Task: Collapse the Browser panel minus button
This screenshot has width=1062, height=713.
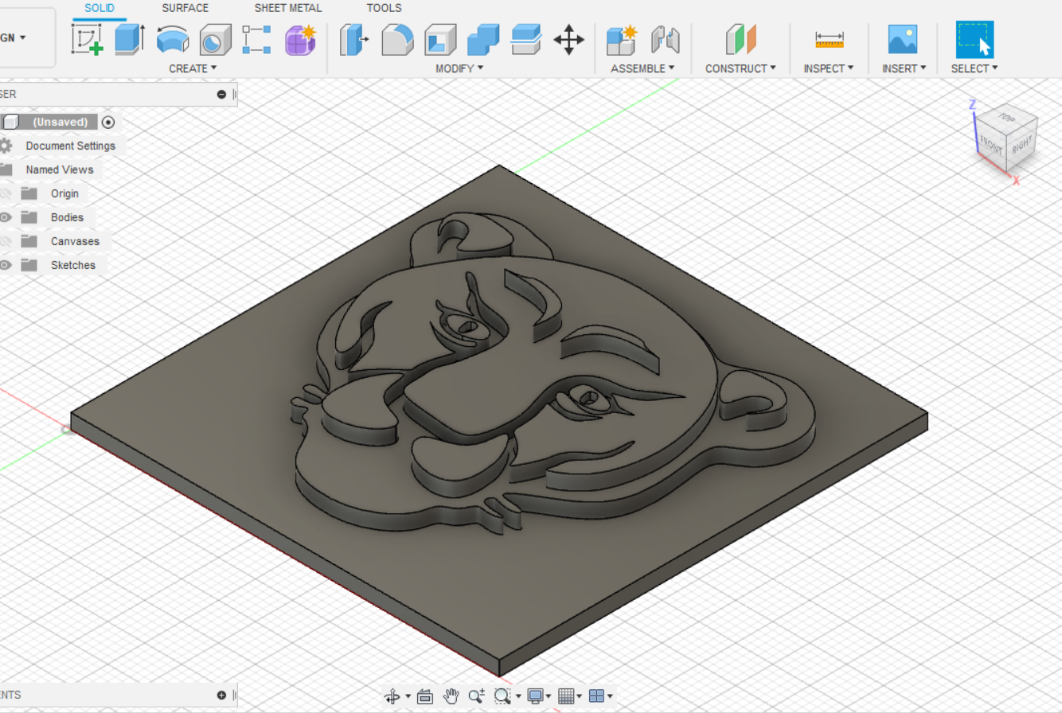Action: point(222,94)
